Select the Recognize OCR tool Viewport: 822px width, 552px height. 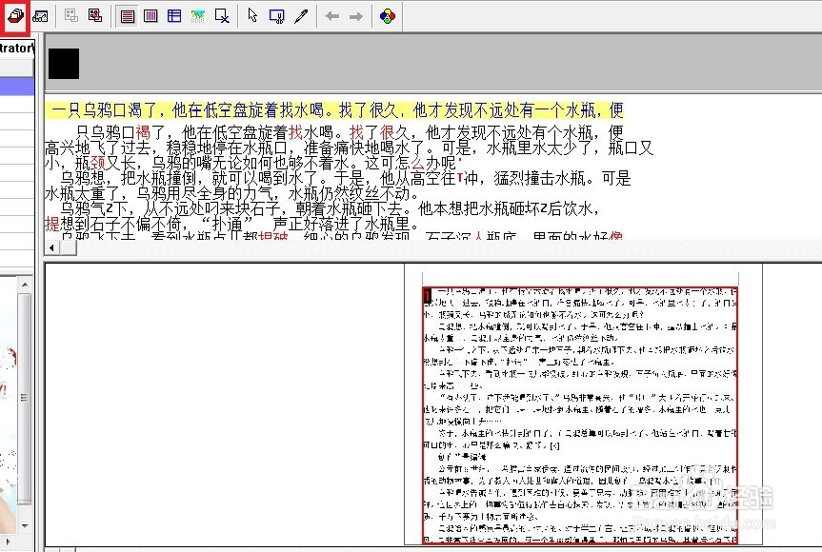click(13, 15)
